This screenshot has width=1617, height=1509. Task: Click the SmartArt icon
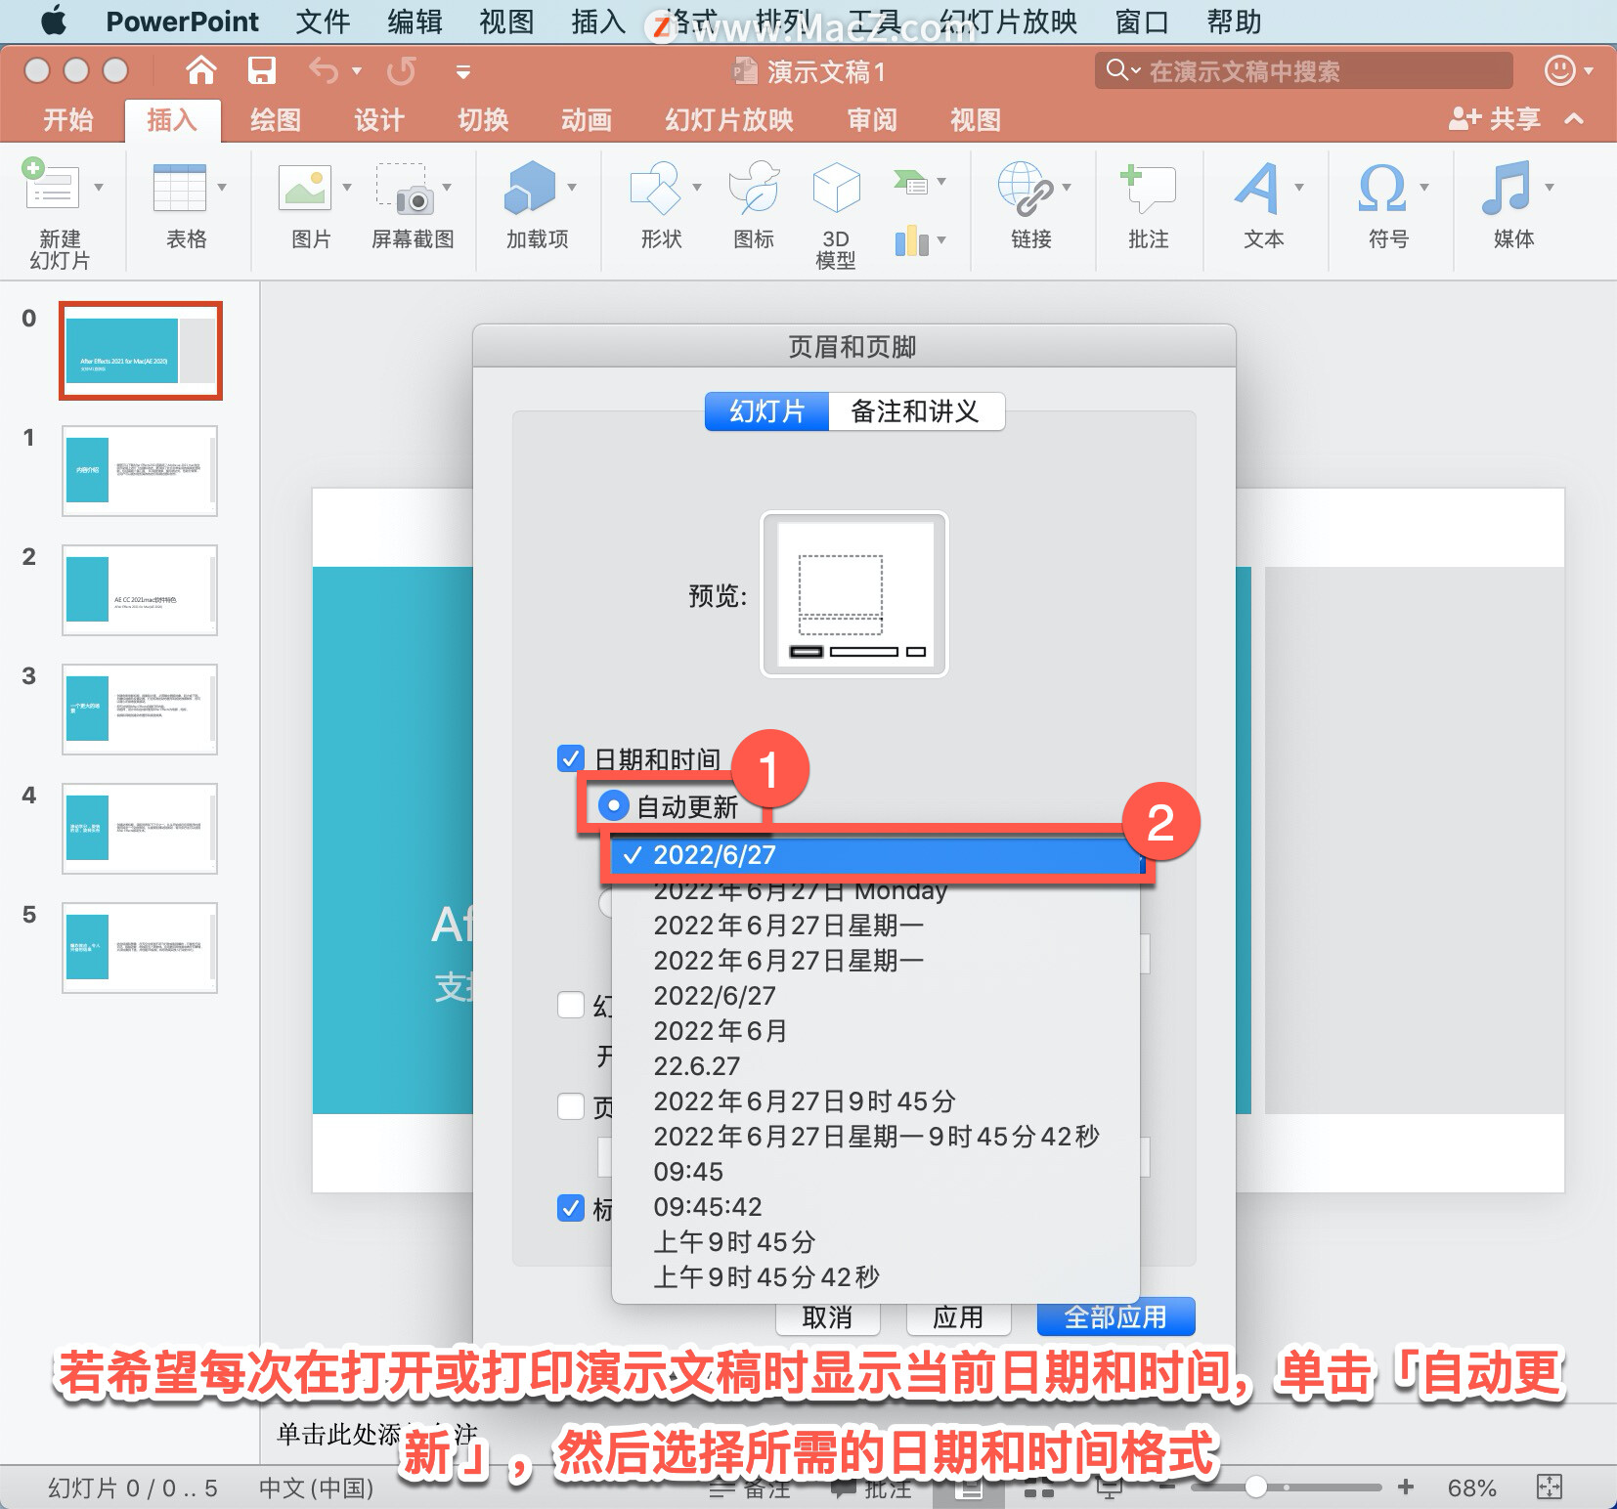tap(910, 181)
